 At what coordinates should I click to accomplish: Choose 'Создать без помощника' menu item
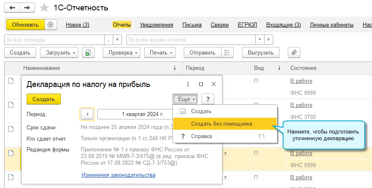point(221,124)
